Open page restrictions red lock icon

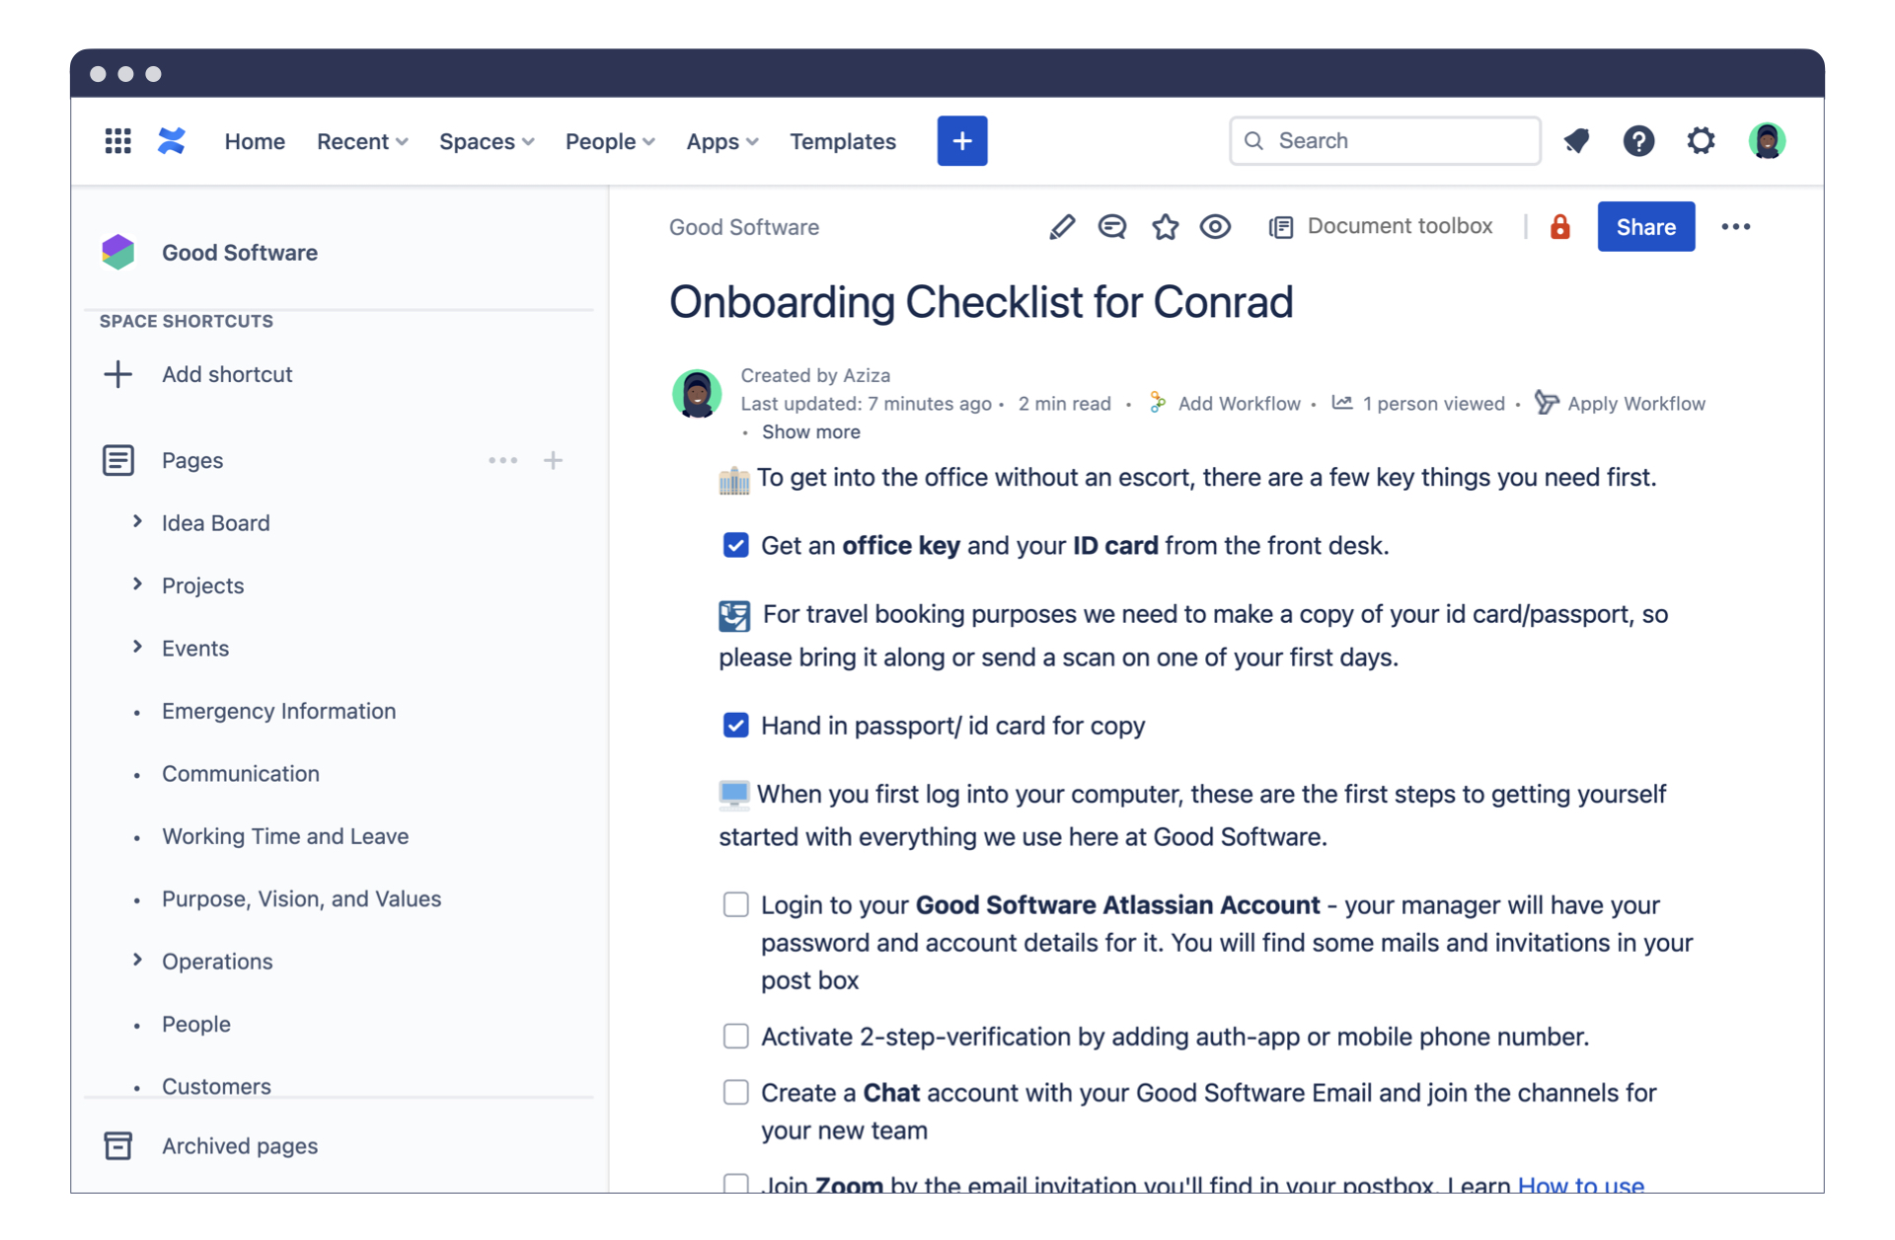tap(1559, 227)
